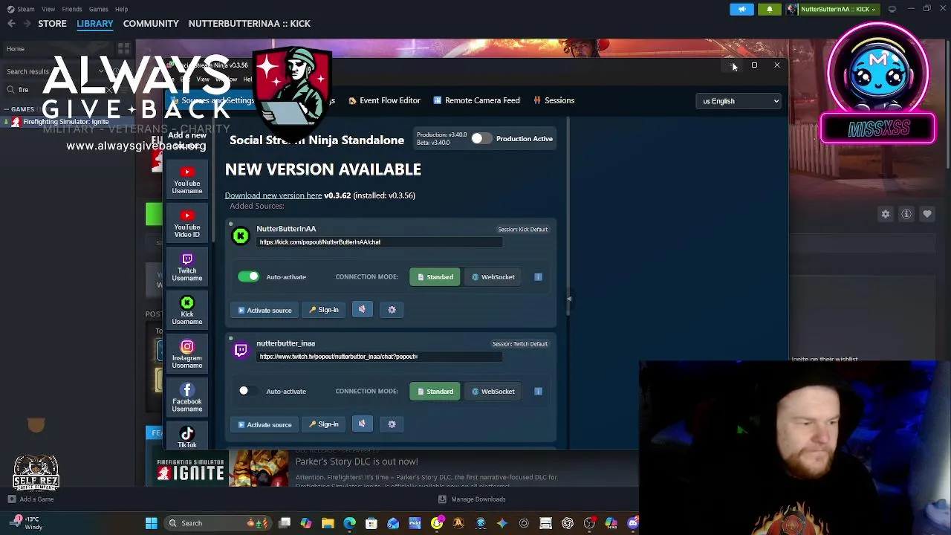This screenshot has height=535, width=951.
Task: Open Steam Help menu
Action: click(x=121, y=9)
